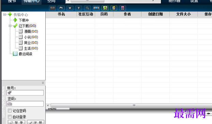The height and width of the screenshot is (124, 212).
Task: Click the 登录 login button
Action: (x=16, y=122)
